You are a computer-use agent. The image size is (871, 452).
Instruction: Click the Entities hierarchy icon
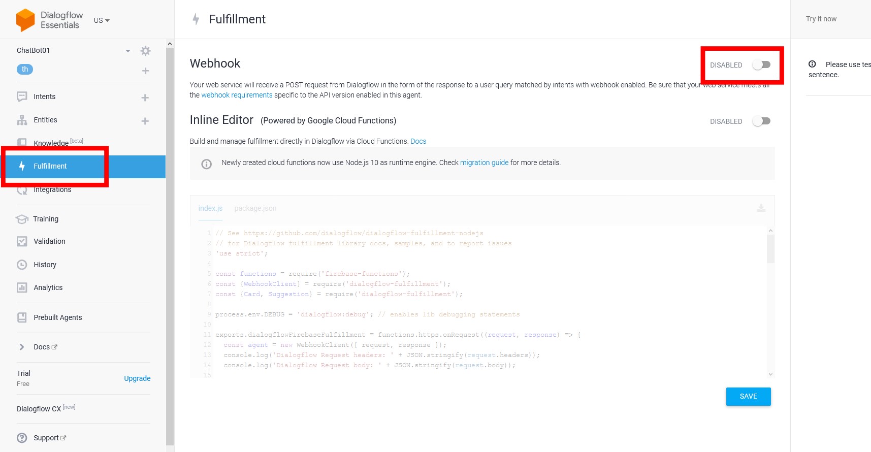[x=22, y=120]
